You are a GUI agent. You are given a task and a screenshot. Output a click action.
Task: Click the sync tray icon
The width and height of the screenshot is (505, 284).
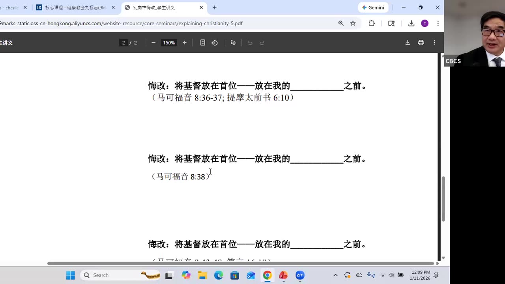point(347,275)
